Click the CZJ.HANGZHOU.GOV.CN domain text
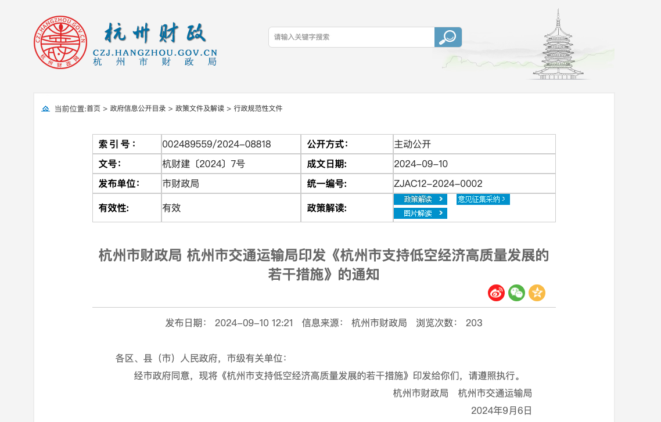The width and height of the screenshot is (661, 422). 155,52
